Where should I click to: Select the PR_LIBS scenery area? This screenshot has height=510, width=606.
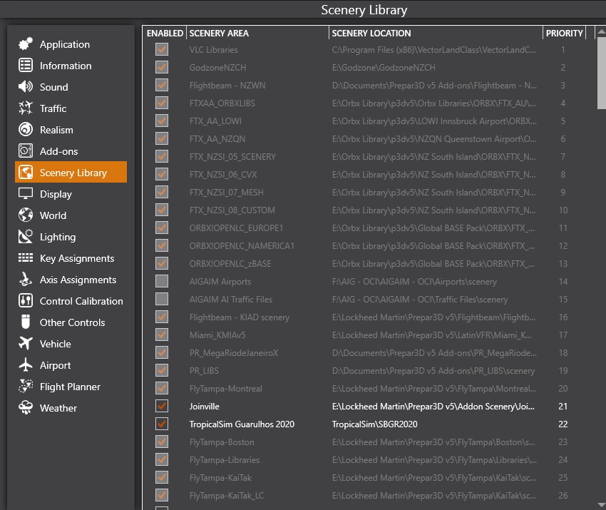click(204, 370)
